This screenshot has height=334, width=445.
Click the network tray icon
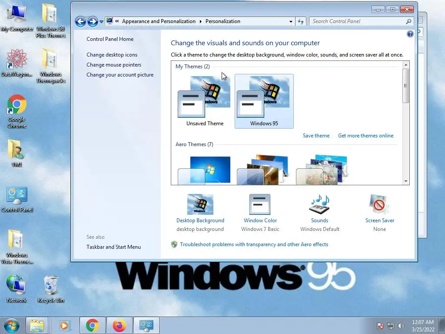(x=391, y=326)
